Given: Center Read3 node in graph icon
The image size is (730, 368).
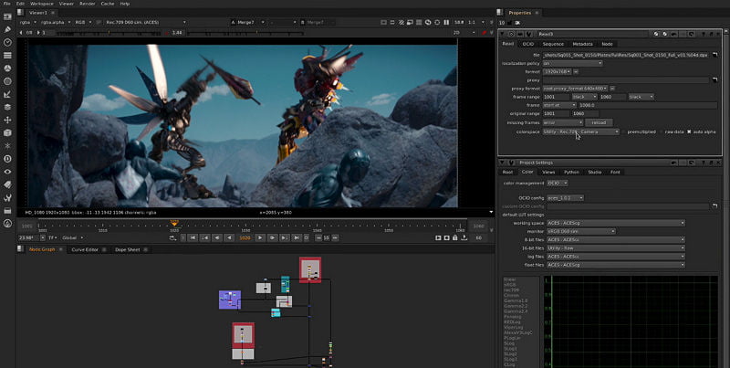Looking at the screenshot, I should (x=511, y=34).
